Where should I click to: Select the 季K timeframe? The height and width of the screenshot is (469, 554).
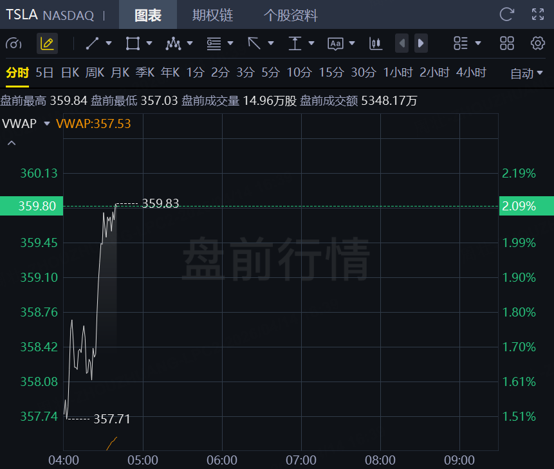(x=145, y=73)
